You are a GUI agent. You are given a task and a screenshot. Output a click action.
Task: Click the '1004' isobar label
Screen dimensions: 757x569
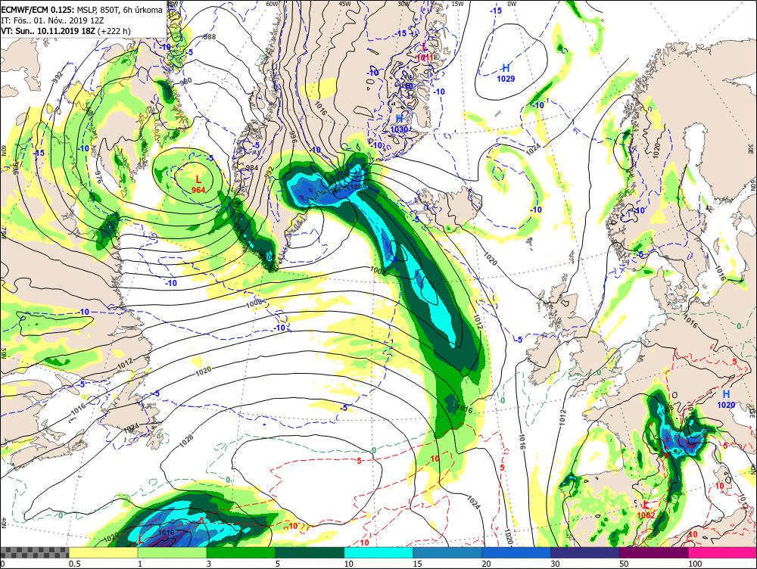point(378,270)
